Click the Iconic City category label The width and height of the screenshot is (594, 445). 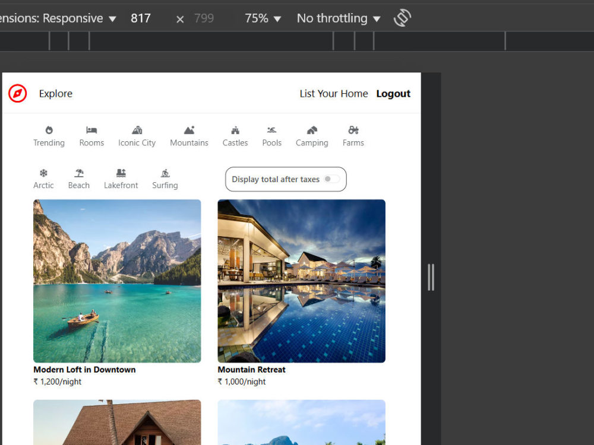coord(137,142)
